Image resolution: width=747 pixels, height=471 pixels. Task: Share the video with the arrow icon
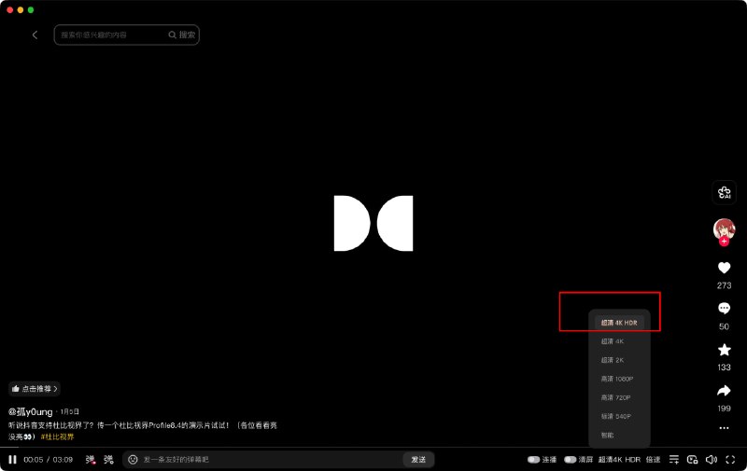[x=725, y=391]
